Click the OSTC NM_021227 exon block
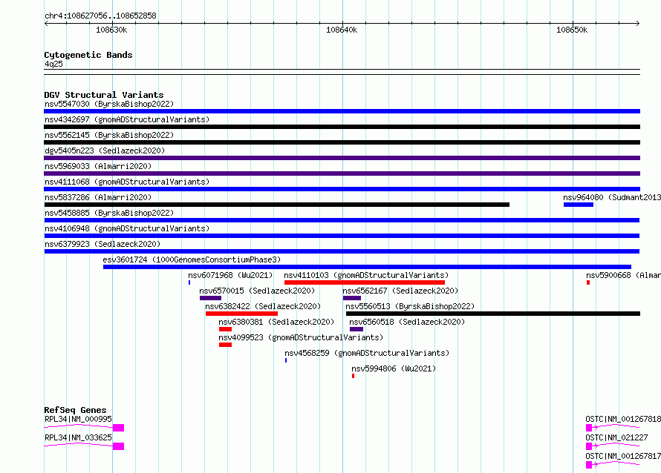Image resolution: width=661 pixels, height=473 pixels. click(589, 446)
